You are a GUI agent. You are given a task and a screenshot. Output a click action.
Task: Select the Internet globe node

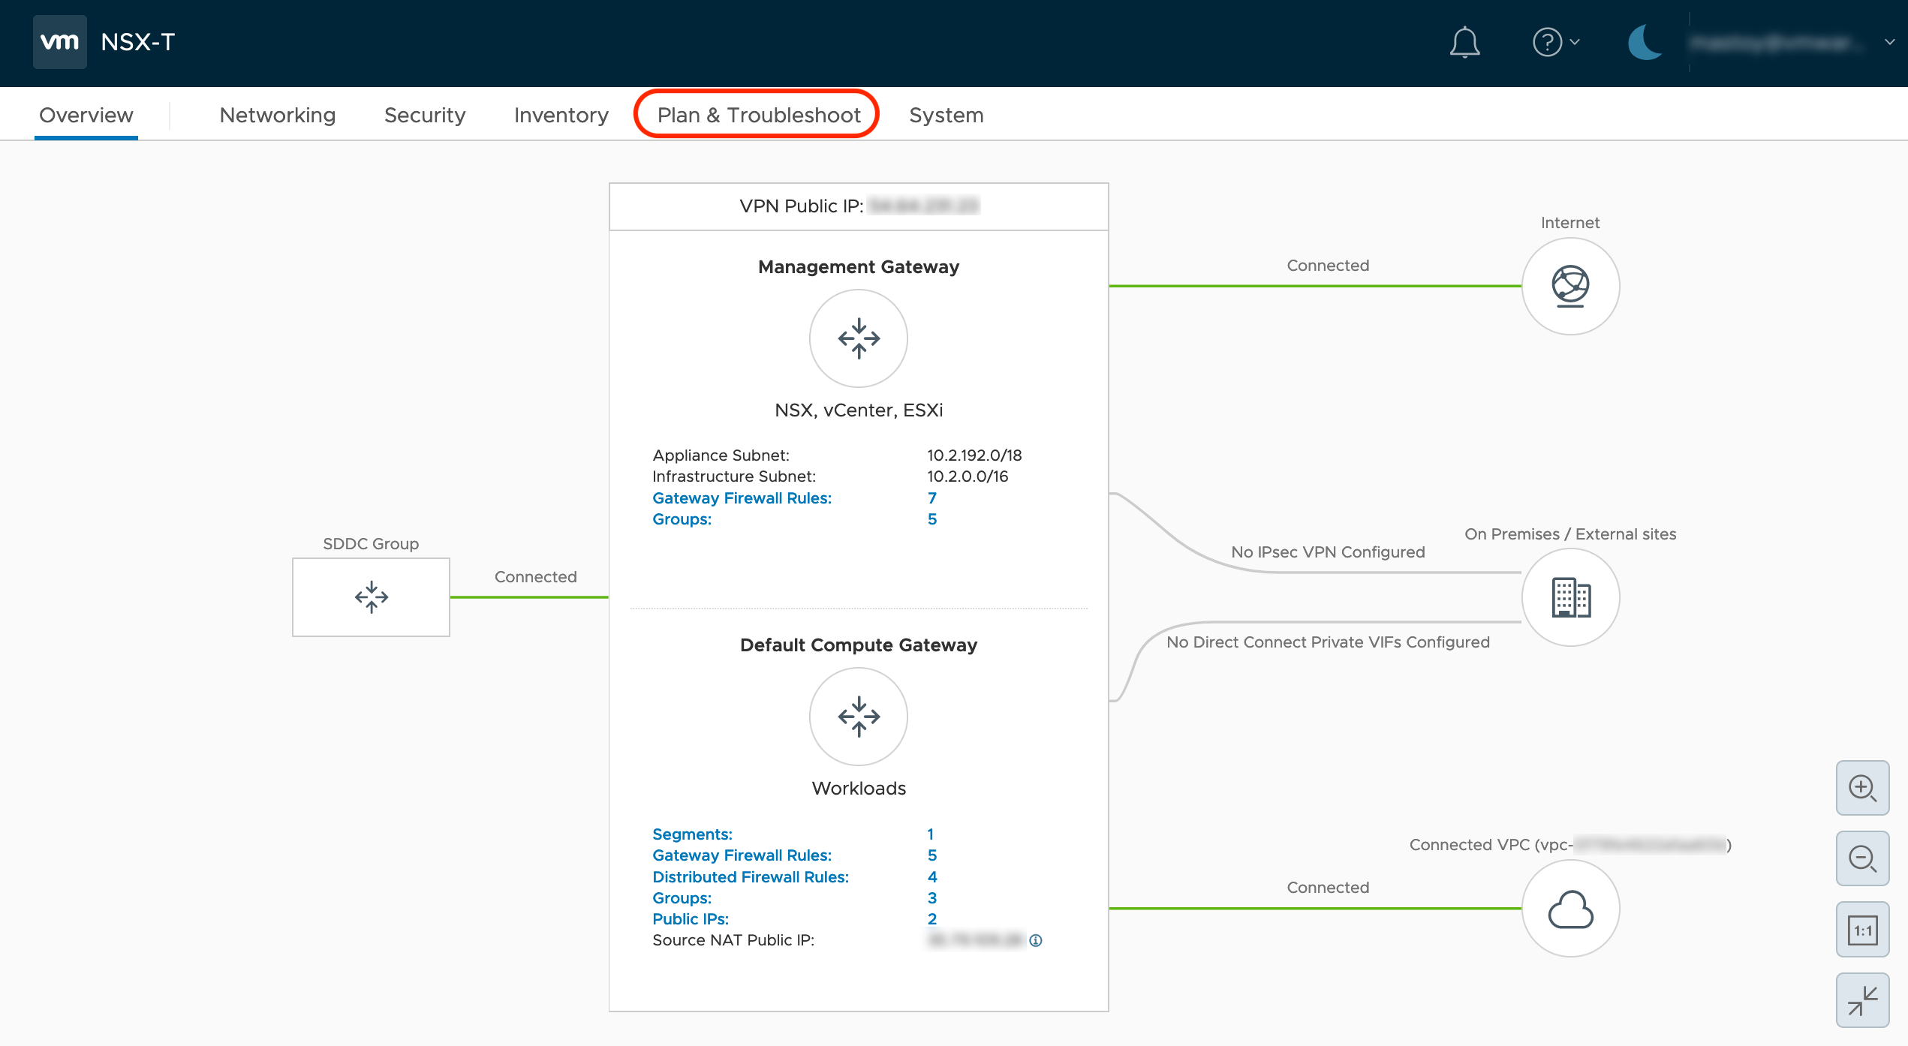1570,286
